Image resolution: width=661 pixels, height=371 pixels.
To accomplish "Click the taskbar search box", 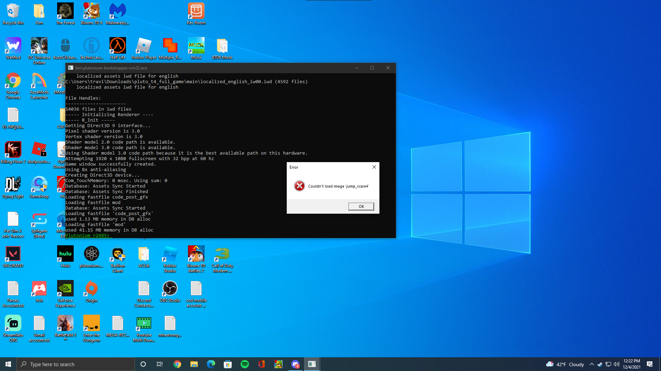I will [x=76, y=364].
